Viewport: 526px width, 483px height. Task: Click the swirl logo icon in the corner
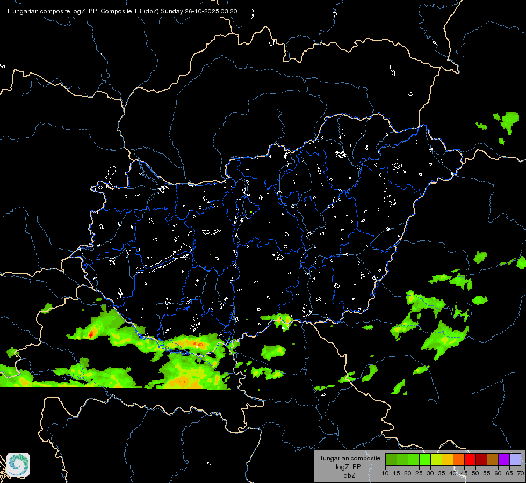tap(18, 465)
